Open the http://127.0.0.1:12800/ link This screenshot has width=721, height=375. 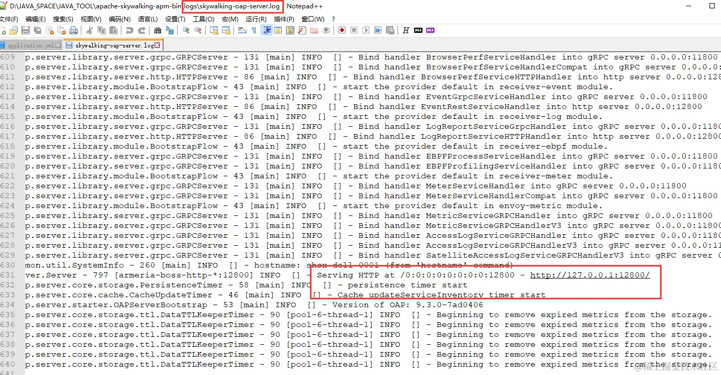(590, 275)
